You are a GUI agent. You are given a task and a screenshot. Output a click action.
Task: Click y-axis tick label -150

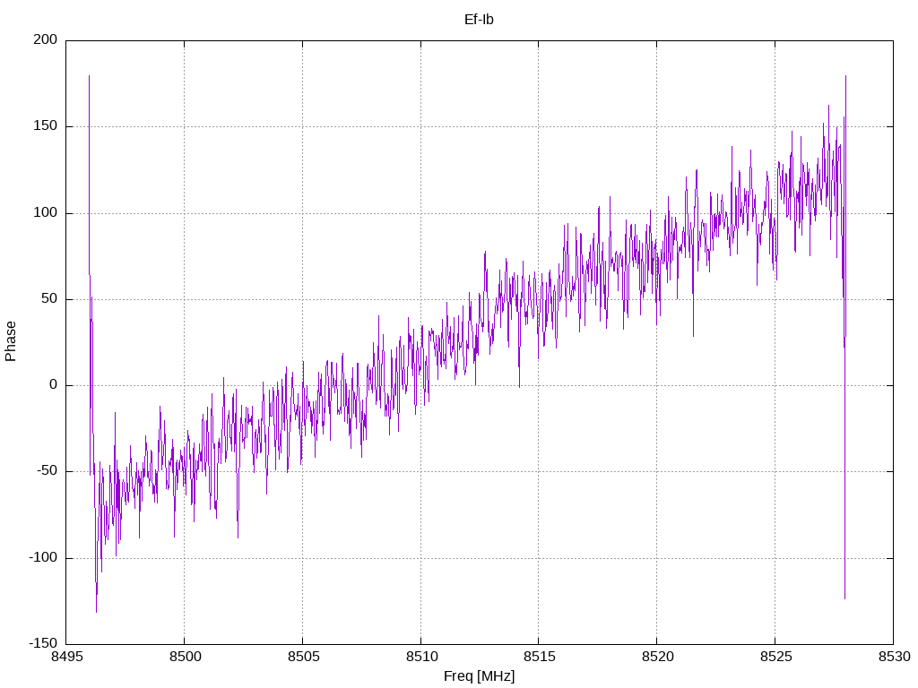tap(43, 643)
